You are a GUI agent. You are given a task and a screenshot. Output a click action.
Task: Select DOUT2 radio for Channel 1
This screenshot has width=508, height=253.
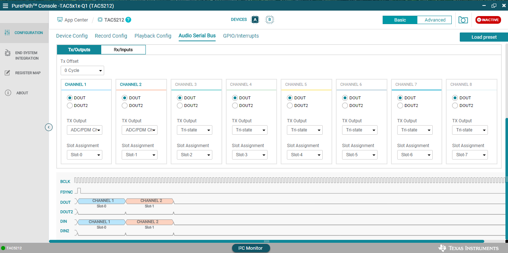(70, 106)
